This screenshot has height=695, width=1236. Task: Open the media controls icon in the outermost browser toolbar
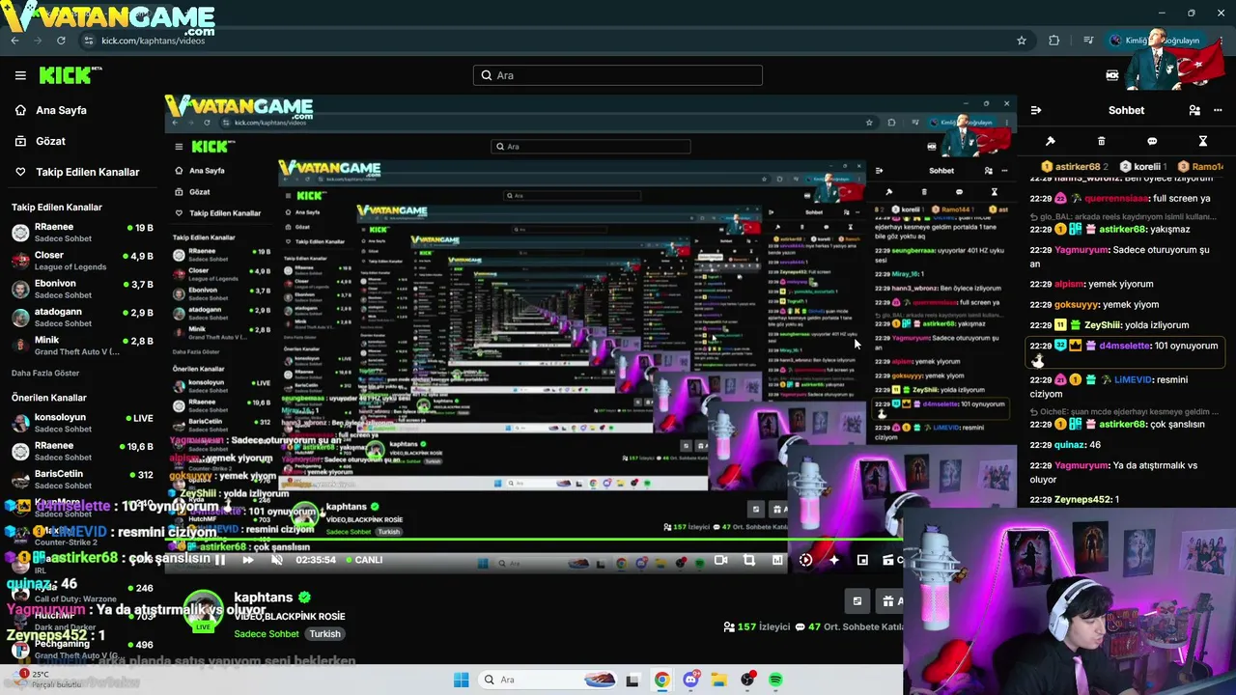coord(1088,41)
